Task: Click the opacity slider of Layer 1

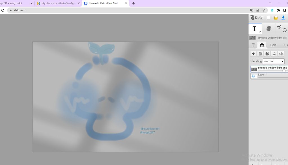Action: (273, 77)
